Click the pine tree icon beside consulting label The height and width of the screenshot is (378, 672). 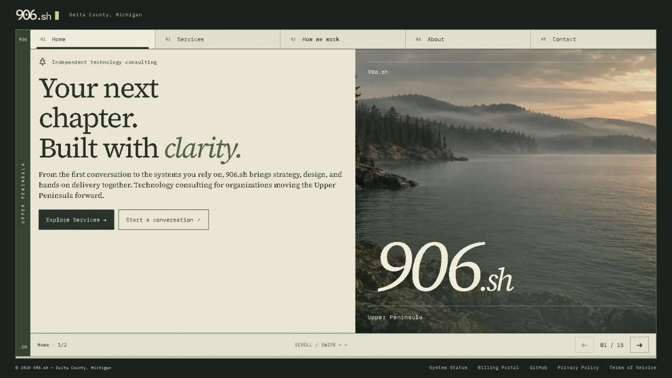point(43,62)
